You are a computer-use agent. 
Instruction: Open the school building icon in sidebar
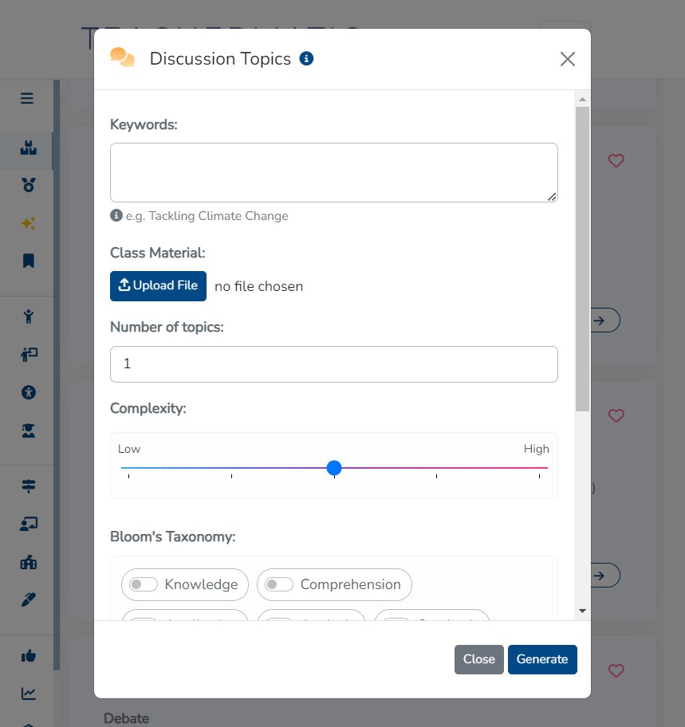coord(28,563)
